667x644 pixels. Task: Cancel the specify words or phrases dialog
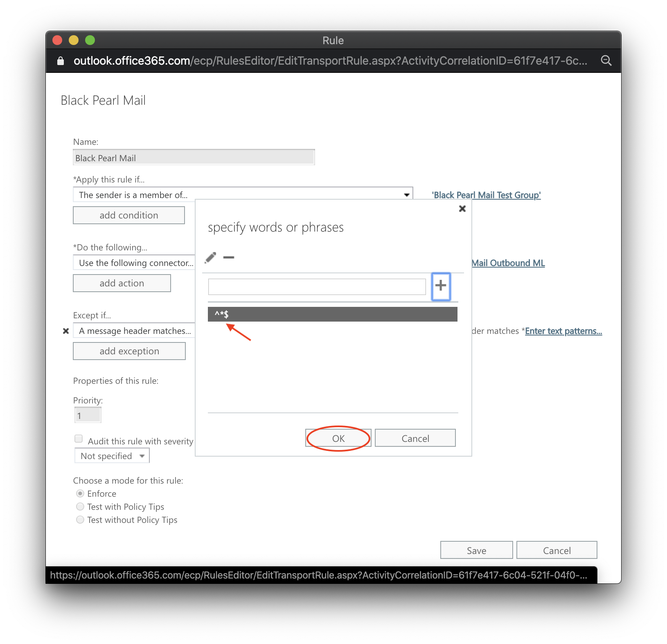point(415,438)
